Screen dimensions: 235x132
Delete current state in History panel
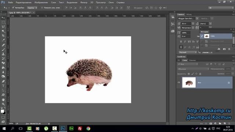tap(229, 49)
